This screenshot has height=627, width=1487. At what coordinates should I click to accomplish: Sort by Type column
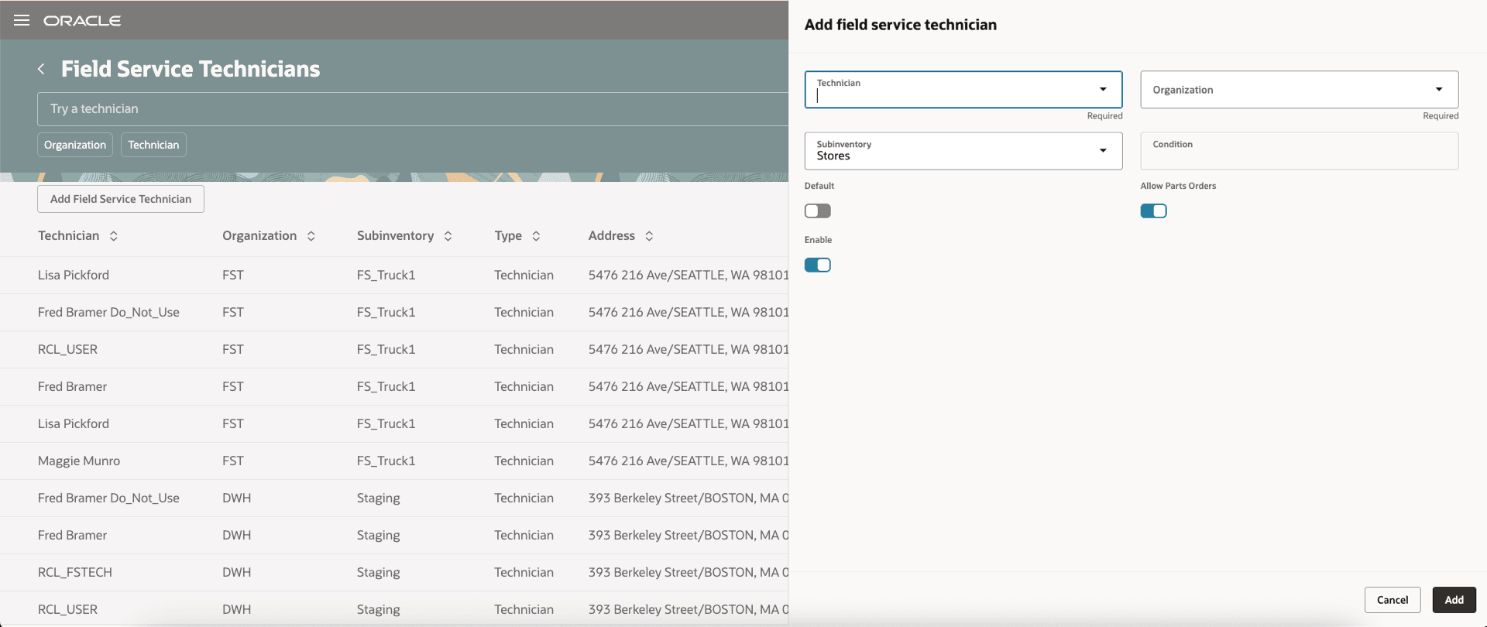[x=536, y=236]
